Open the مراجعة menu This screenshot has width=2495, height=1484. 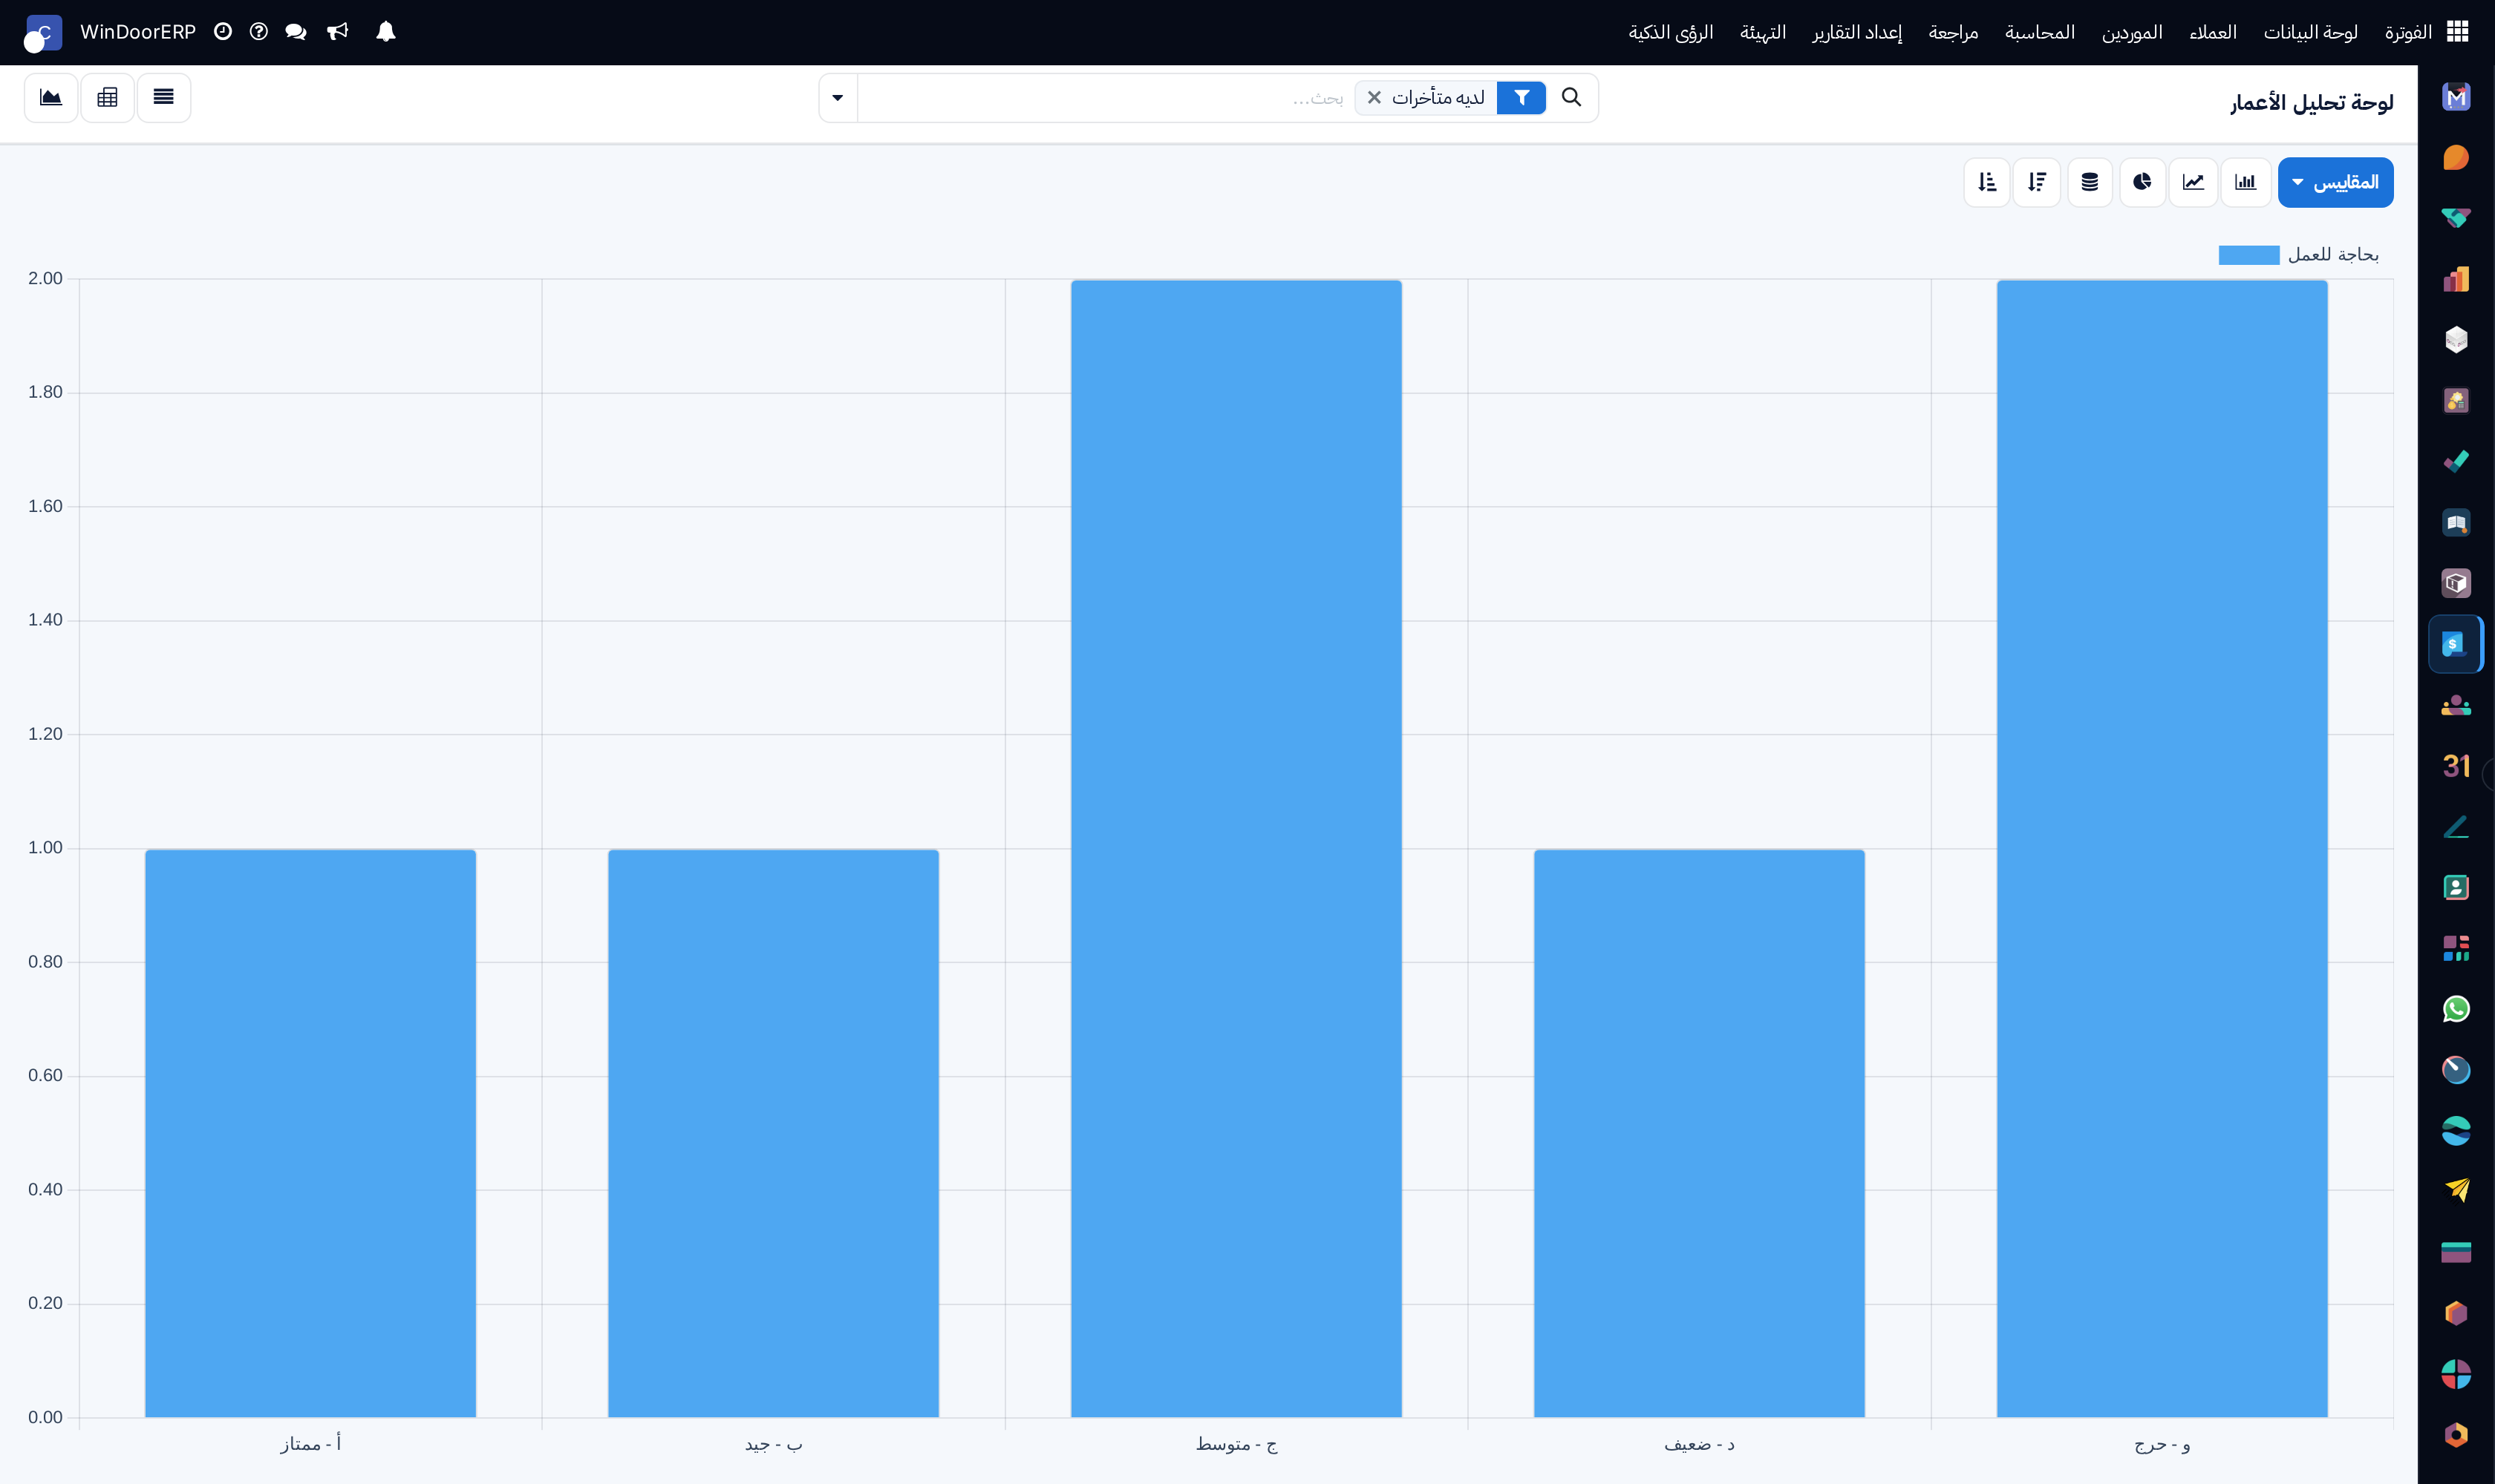tap(1954, 32)
